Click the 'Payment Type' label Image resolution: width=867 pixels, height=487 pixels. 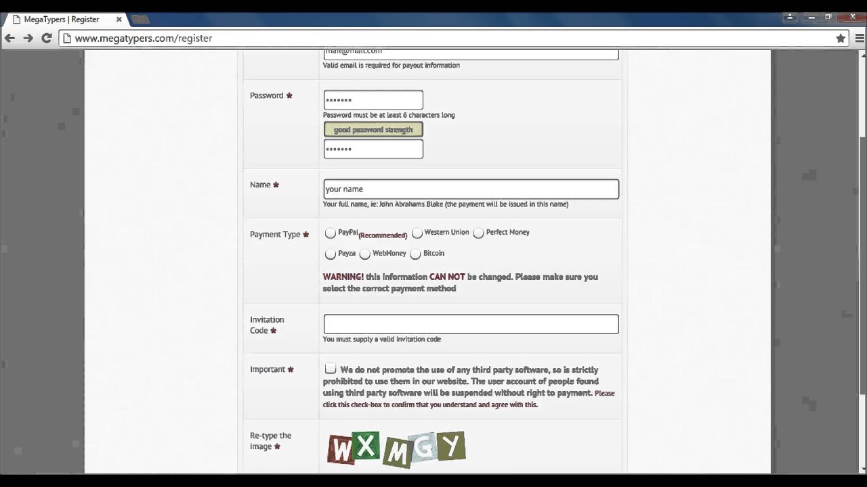tap(275, 235)
